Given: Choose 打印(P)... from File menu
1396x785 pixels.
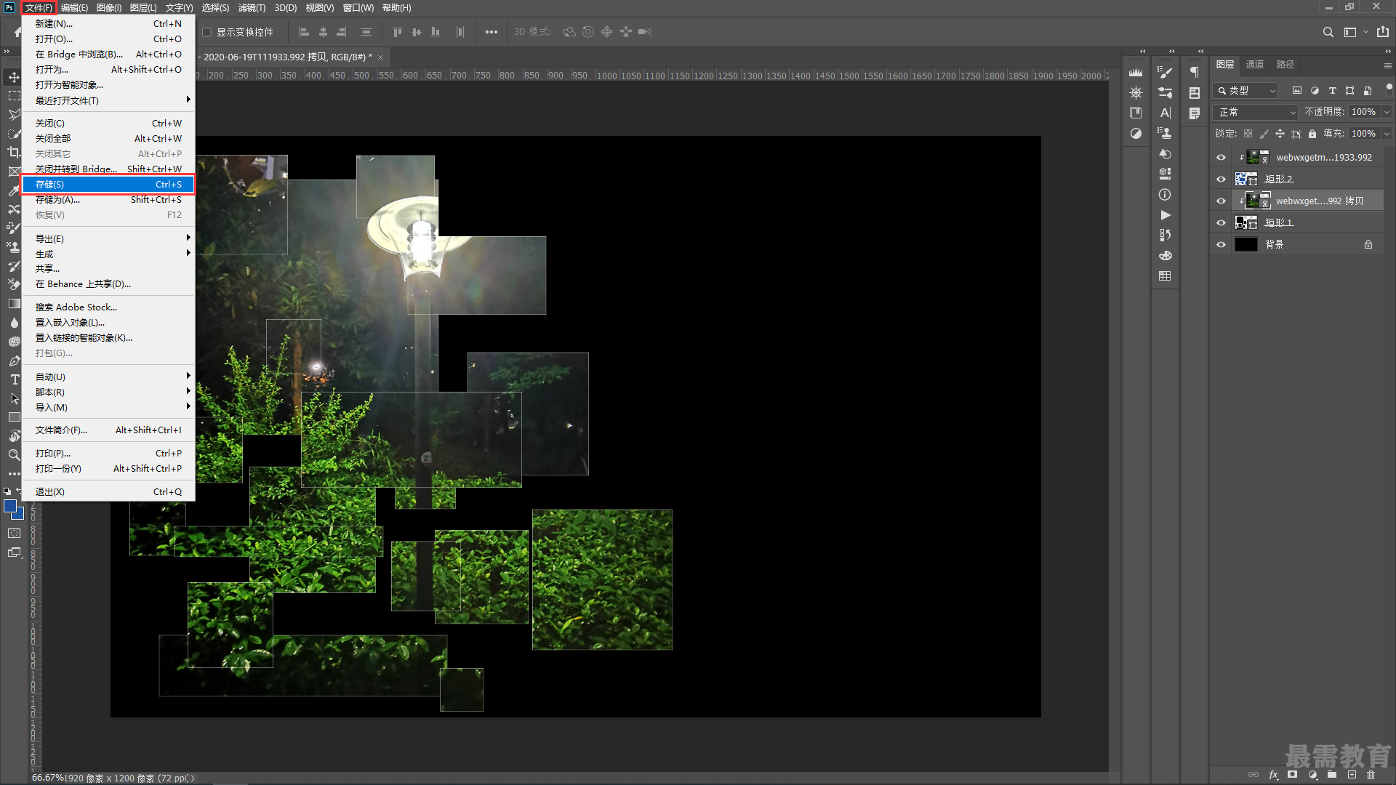Looking at the screenshot, I should (108, 453).
